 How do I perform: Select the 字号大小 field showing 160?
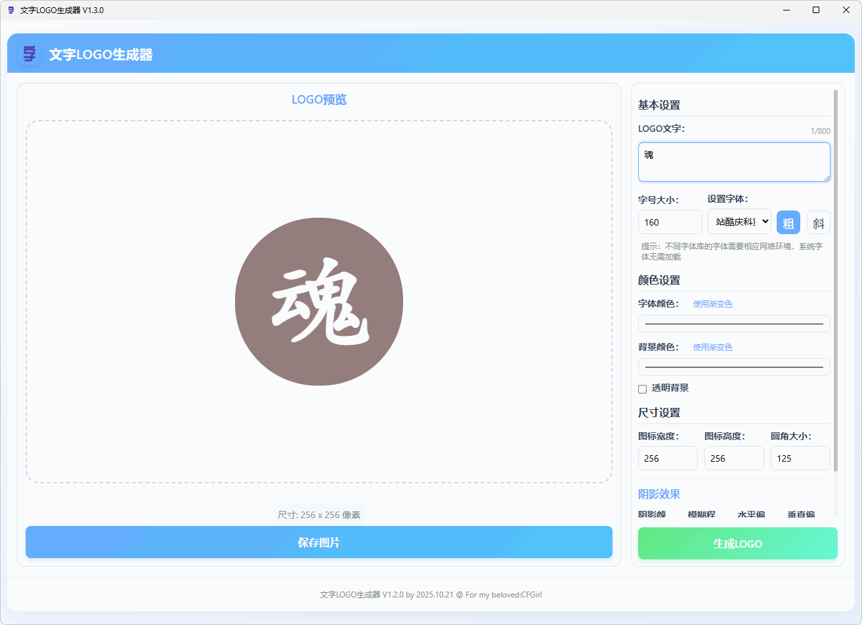tap(670, 222)
